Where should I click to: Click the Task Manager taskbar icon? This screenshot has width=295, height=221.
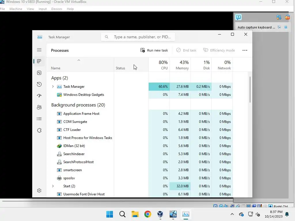186,214
